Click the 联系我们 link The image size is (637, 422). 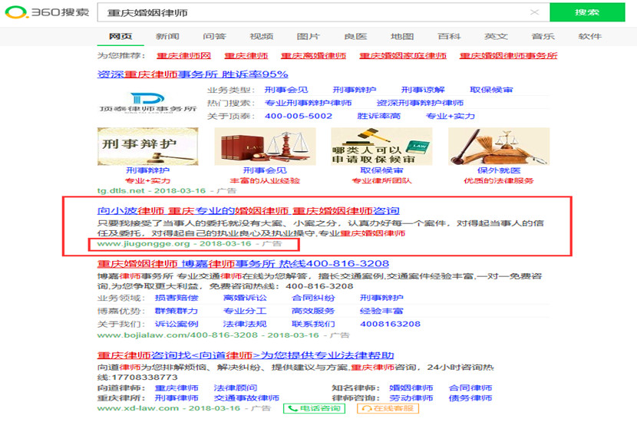pos(313,324)
